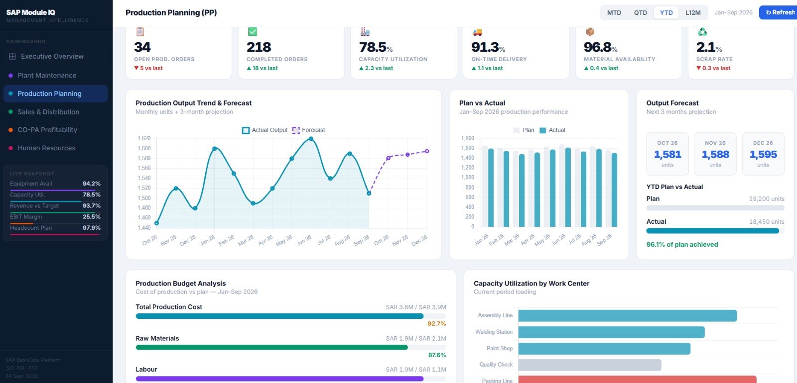This screenshot has height=383, width=797.
Task: Hide the Plan series via its legend
Action: tap(524, 130)
